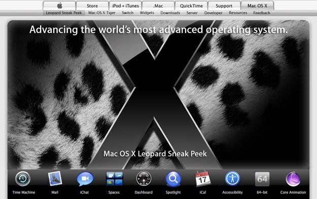
Task: Click the Accessibility icon
Action: tap(232, 179)
